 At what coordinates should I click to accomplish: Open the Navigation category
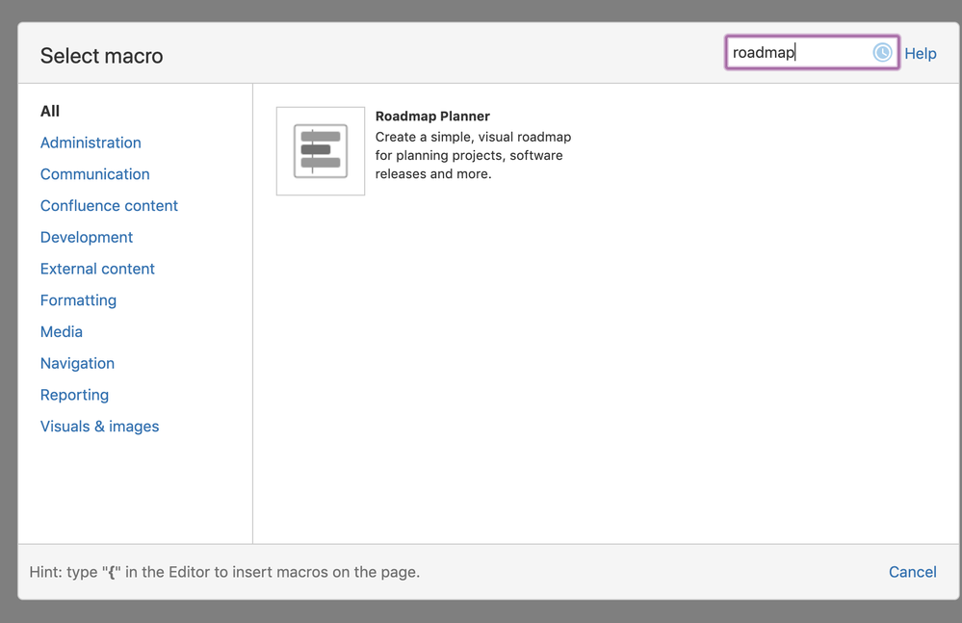click(77, 364)
